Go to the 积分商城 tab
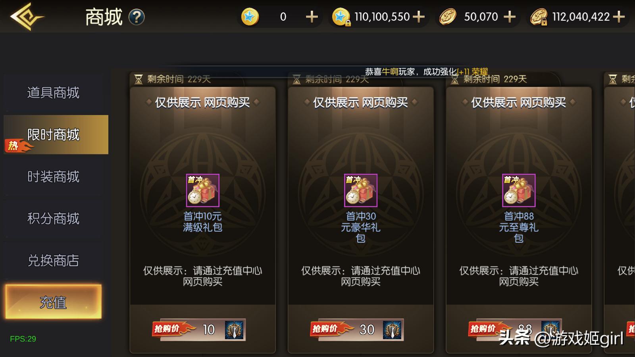Viewport: 635px width, 357px height. click(x=53, y=219)
